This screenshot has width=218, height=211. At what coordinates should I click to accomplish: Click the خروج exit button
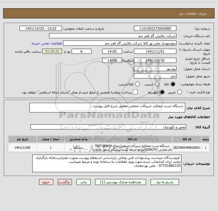point(46,182)
